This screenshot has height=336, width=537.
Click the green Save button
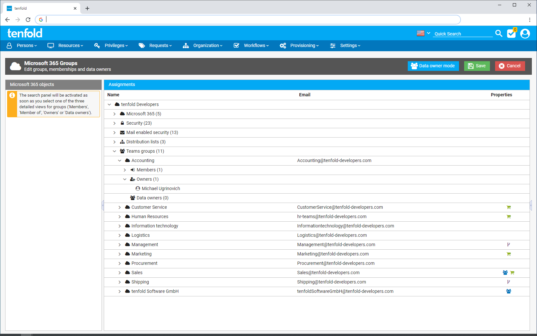pyautogui.click(x=477, y=66)
